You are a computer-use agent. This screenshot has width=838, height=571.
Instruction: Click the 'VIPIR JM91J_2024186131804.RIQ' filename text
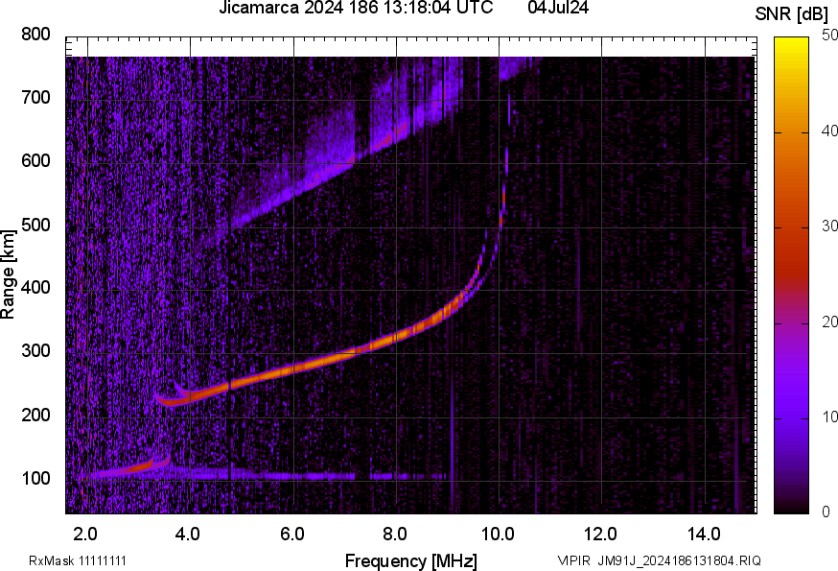[659, 561]
